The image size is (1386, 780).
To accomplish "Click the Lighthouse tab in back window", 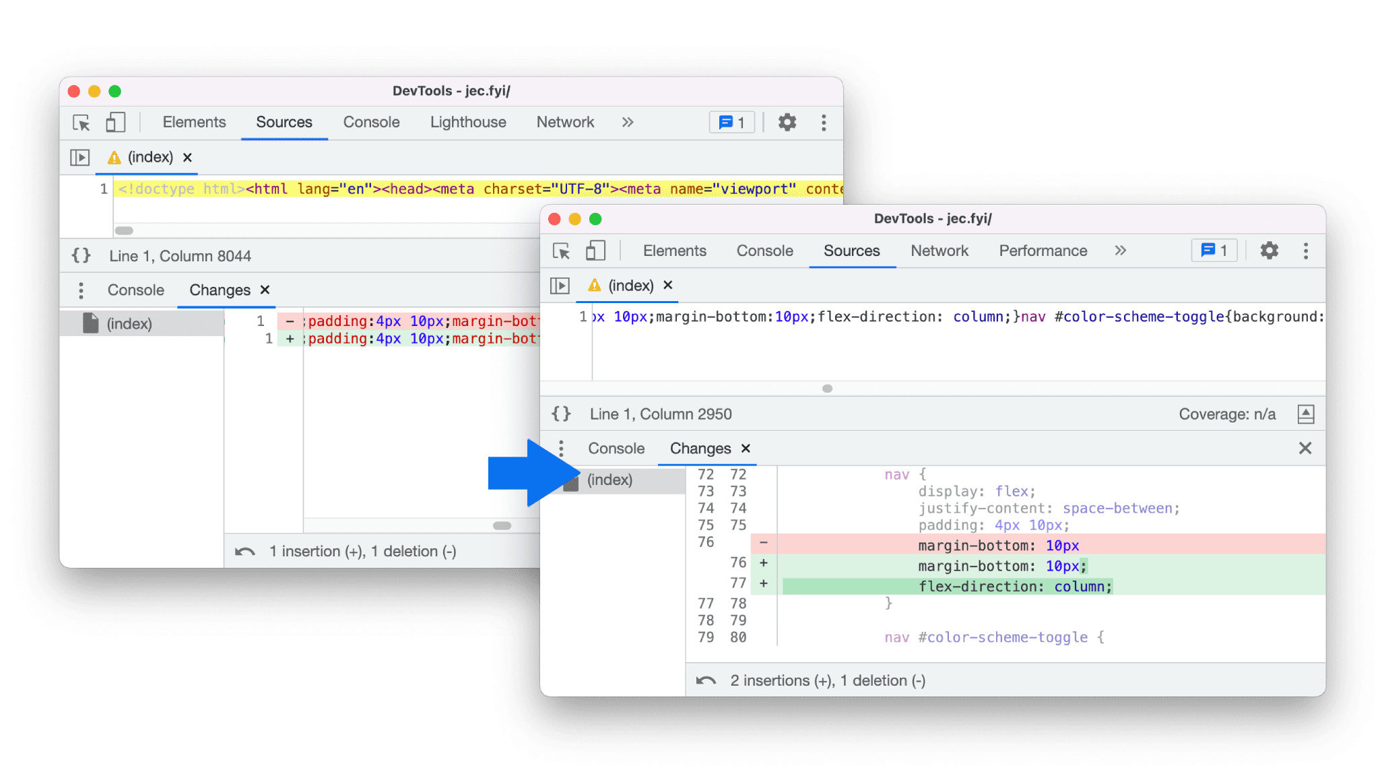I will coord(467,122).
